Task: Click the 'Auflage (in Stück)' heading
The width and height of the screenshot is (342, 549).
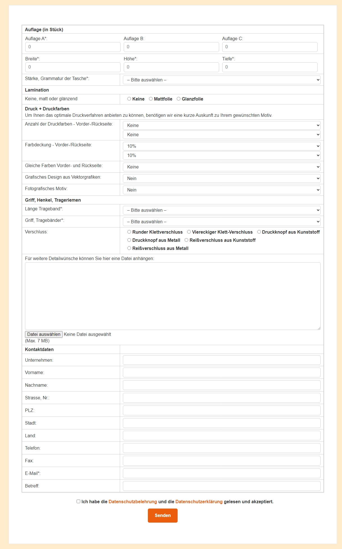Action: [x=44, y=29]
